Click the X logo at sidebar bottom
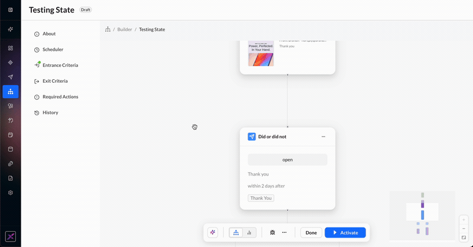The height and width of the screenshot is (247, 473). (11, 237)
